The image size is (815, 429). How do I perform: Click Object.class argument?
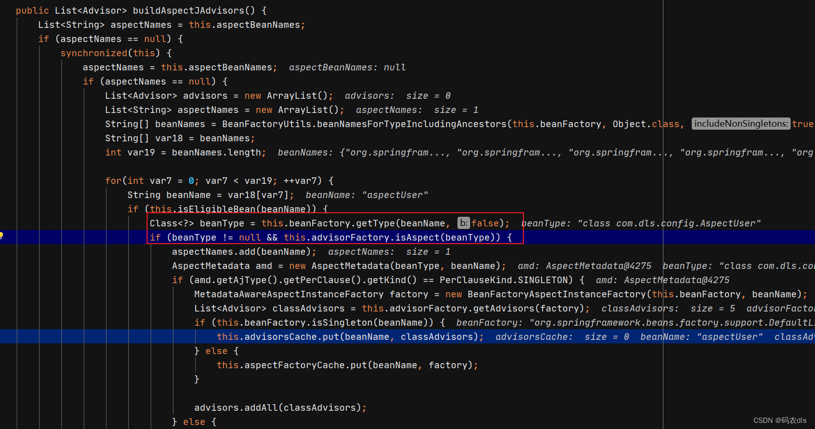click(x=646, y=124)
